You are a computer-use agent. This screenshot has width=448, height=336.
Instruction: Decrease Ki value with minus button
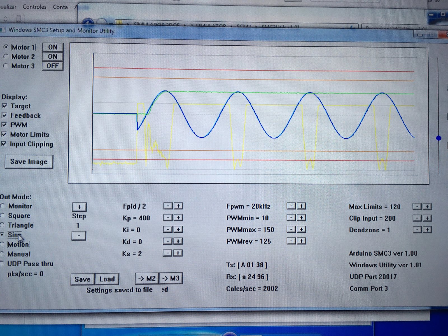168,230
